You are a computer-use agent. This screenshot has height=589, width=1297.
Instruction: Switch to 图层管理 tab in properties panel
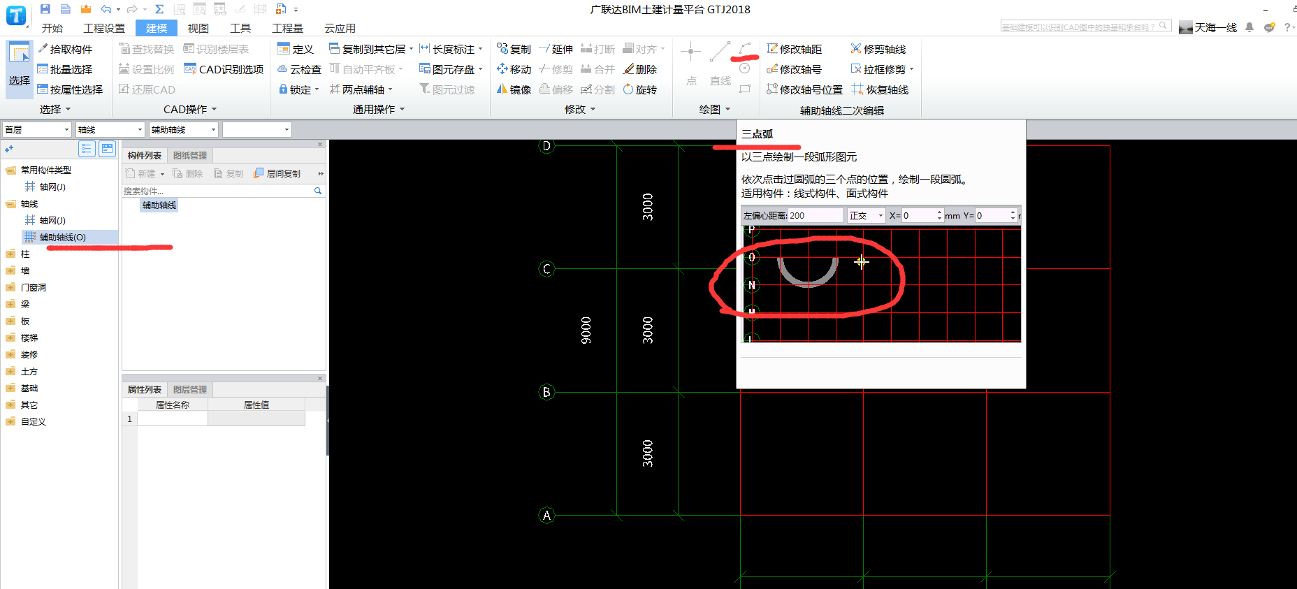(x=190, y=390)
